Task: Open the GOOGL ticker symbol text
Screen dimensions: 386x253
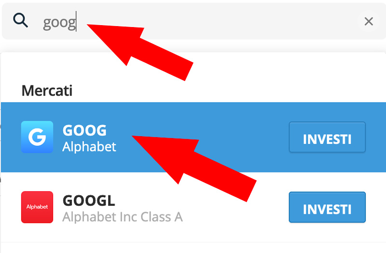Action: [89, 200]
